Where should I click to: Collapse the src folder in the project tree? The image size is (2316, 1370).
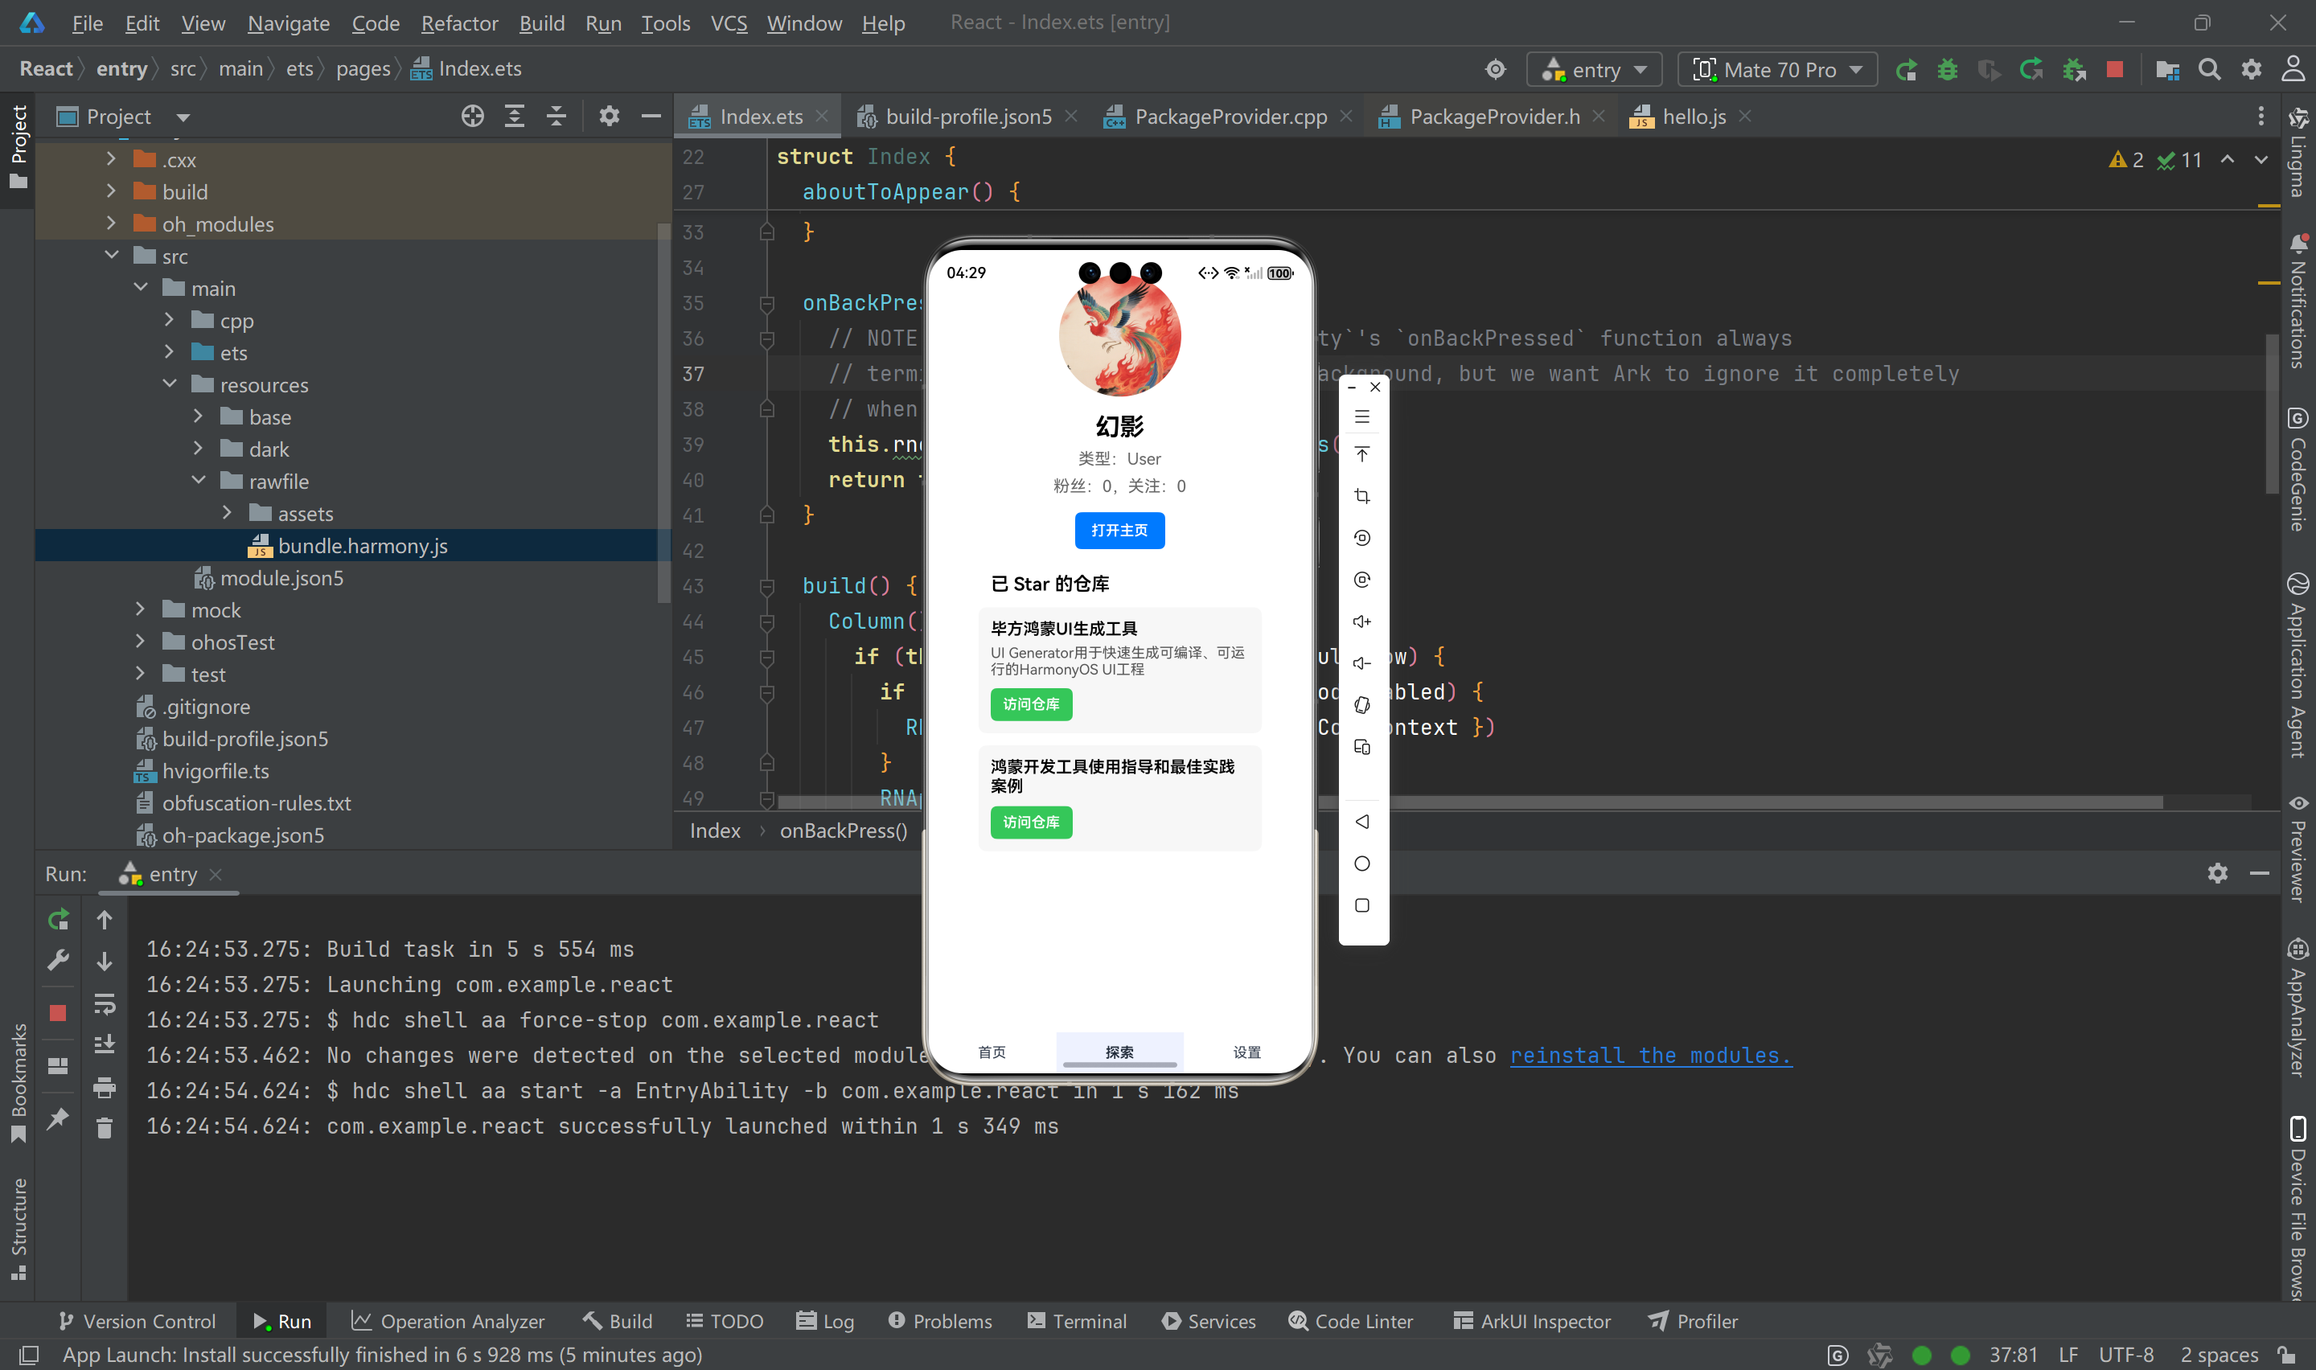113,255
